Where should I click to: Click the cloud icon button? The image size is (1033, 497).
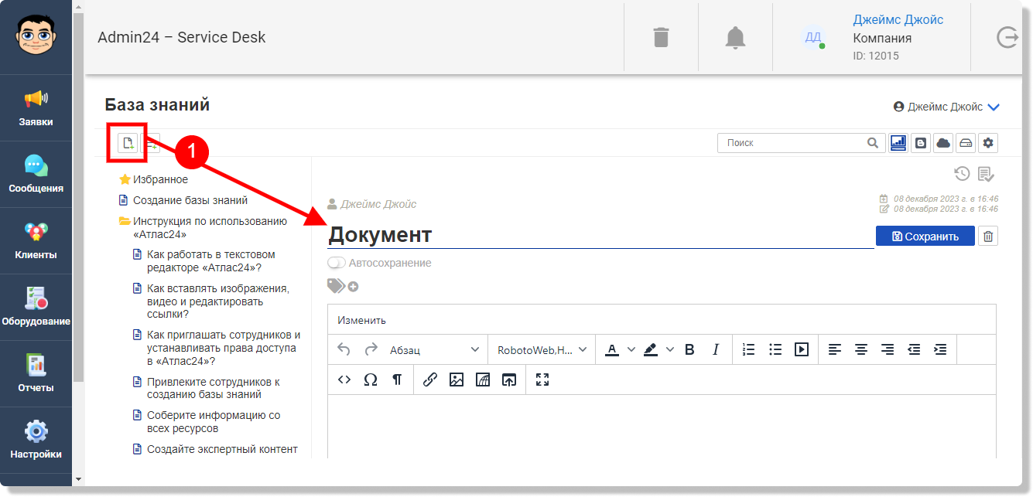pyautogui.click(x=943, y=142)
